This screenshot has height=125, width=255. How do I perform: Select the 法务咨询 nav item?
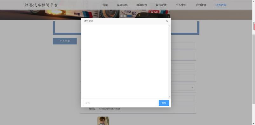(221, 5)
